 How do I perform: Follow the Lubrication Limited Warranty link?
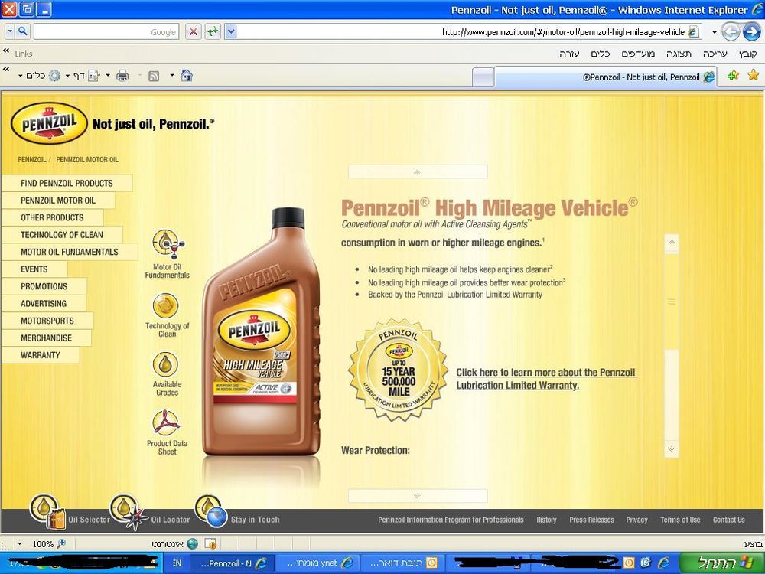pyautogui.click(x=546, y=379)
